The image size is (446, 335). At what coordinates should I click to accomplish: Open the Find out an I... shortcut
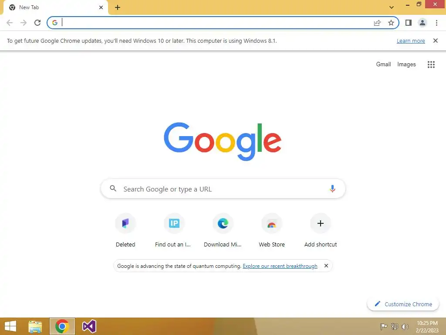coord(174,231)
